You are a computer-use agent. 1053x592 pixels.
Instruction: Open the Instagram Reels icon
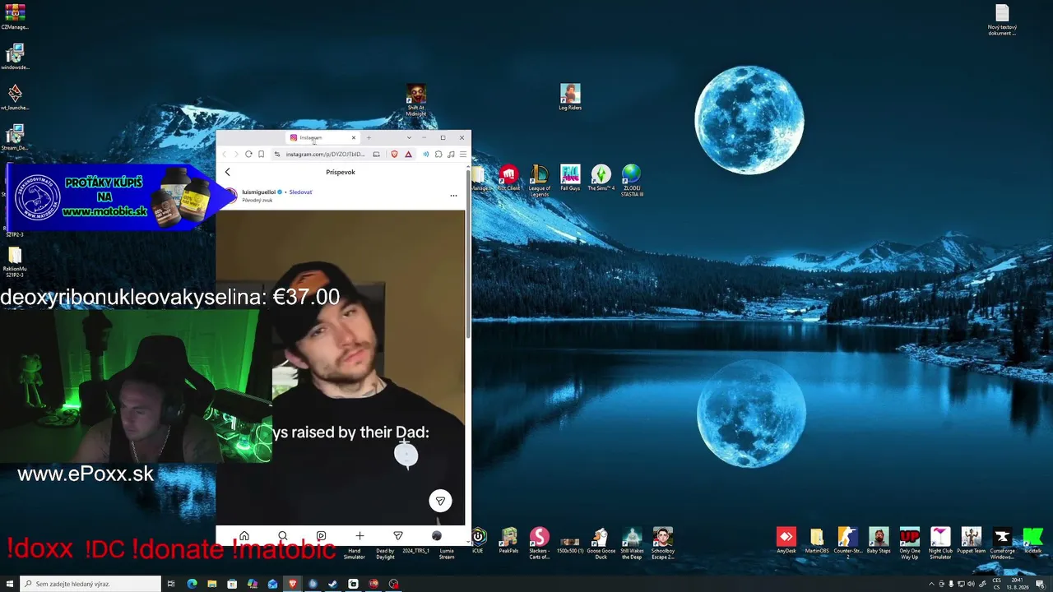point(321,536)
